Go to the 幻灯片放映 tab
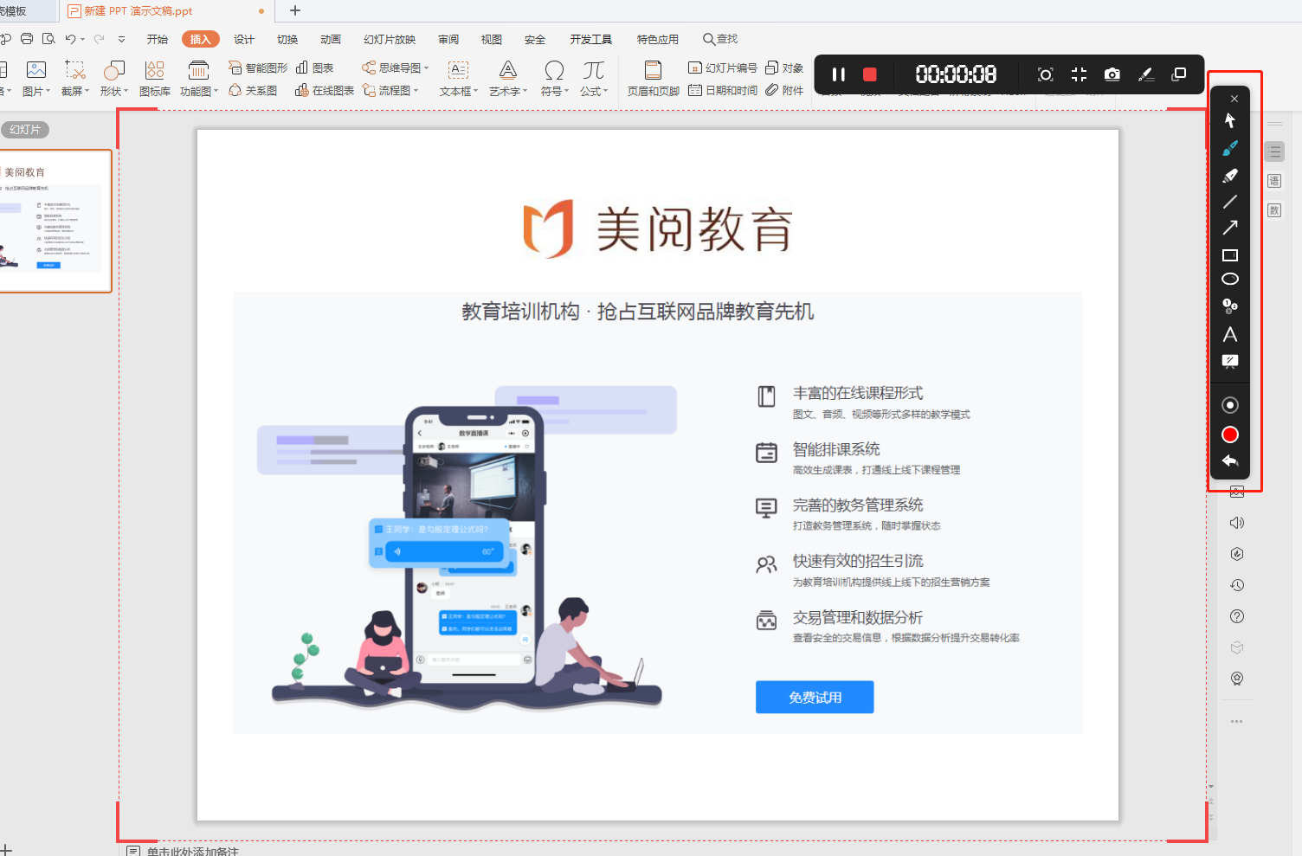1302x856 pixels. 390,39
